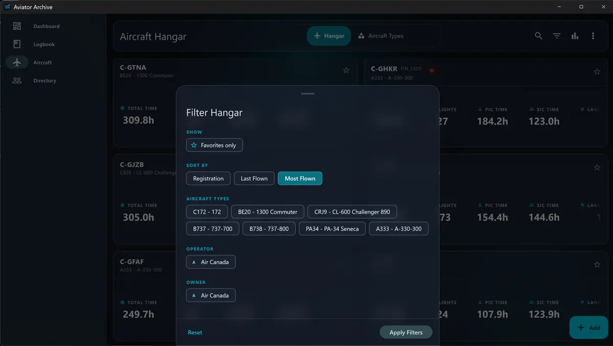Toggle the C172 - 172 type filter
This screenshot has width=613, height=346.
pyautogui.click(x=207, y=212)
